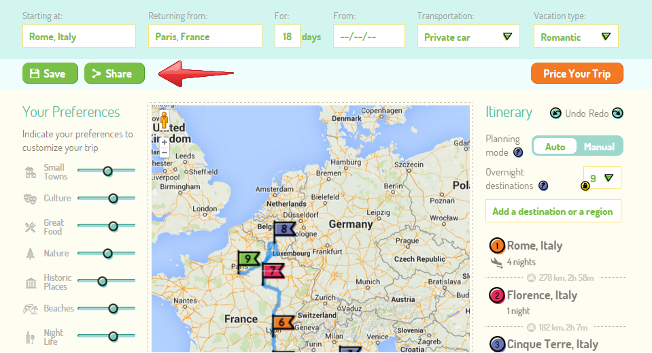The height and width of the screenshot is (353, 652).
Task: Switch planning mode to Manual
Action: point(598,147)
